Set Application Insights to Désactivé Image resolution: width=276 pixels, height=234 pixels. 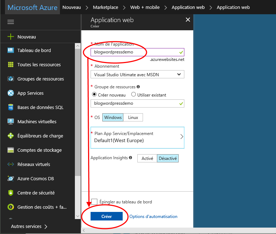pos(168,158)
